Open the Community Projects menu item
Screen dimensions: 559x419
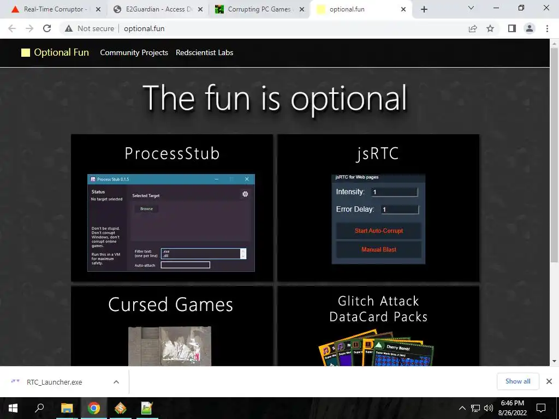click(134, 52)
